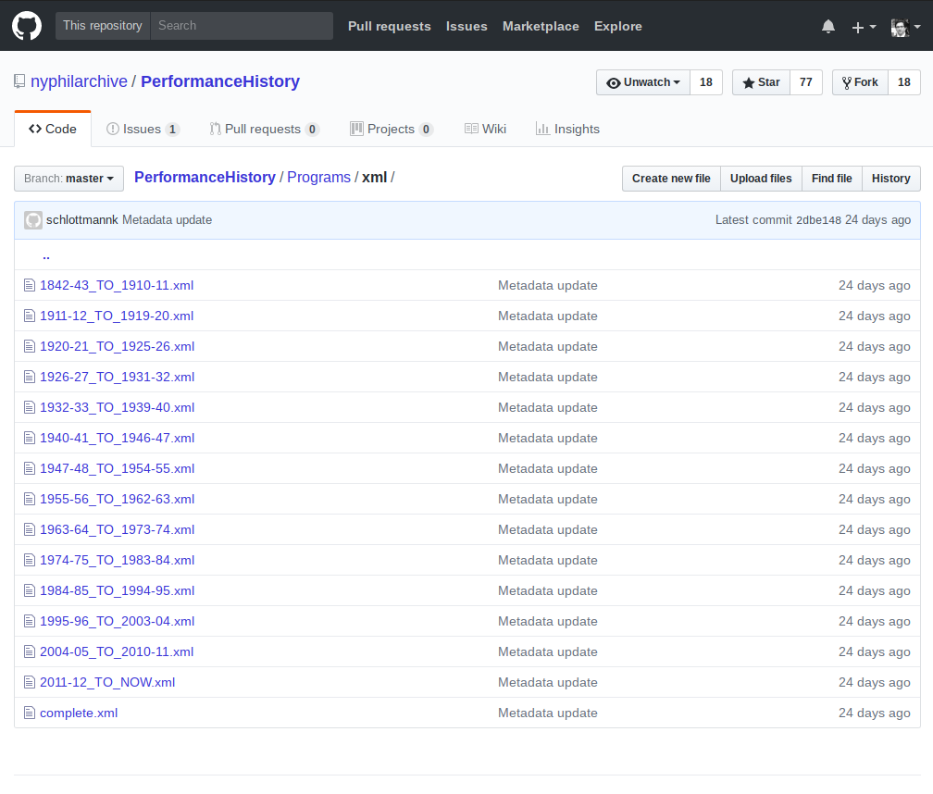933x794 pixels.
Task: Click file icon of 1995-96_TO_2003-04.xml
Action: 30,621
